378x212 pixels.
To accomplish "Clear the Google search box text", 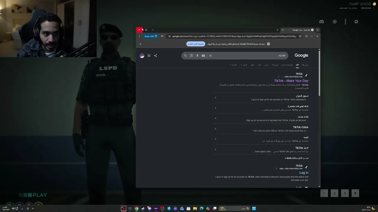I will click(x=211, y=56).
